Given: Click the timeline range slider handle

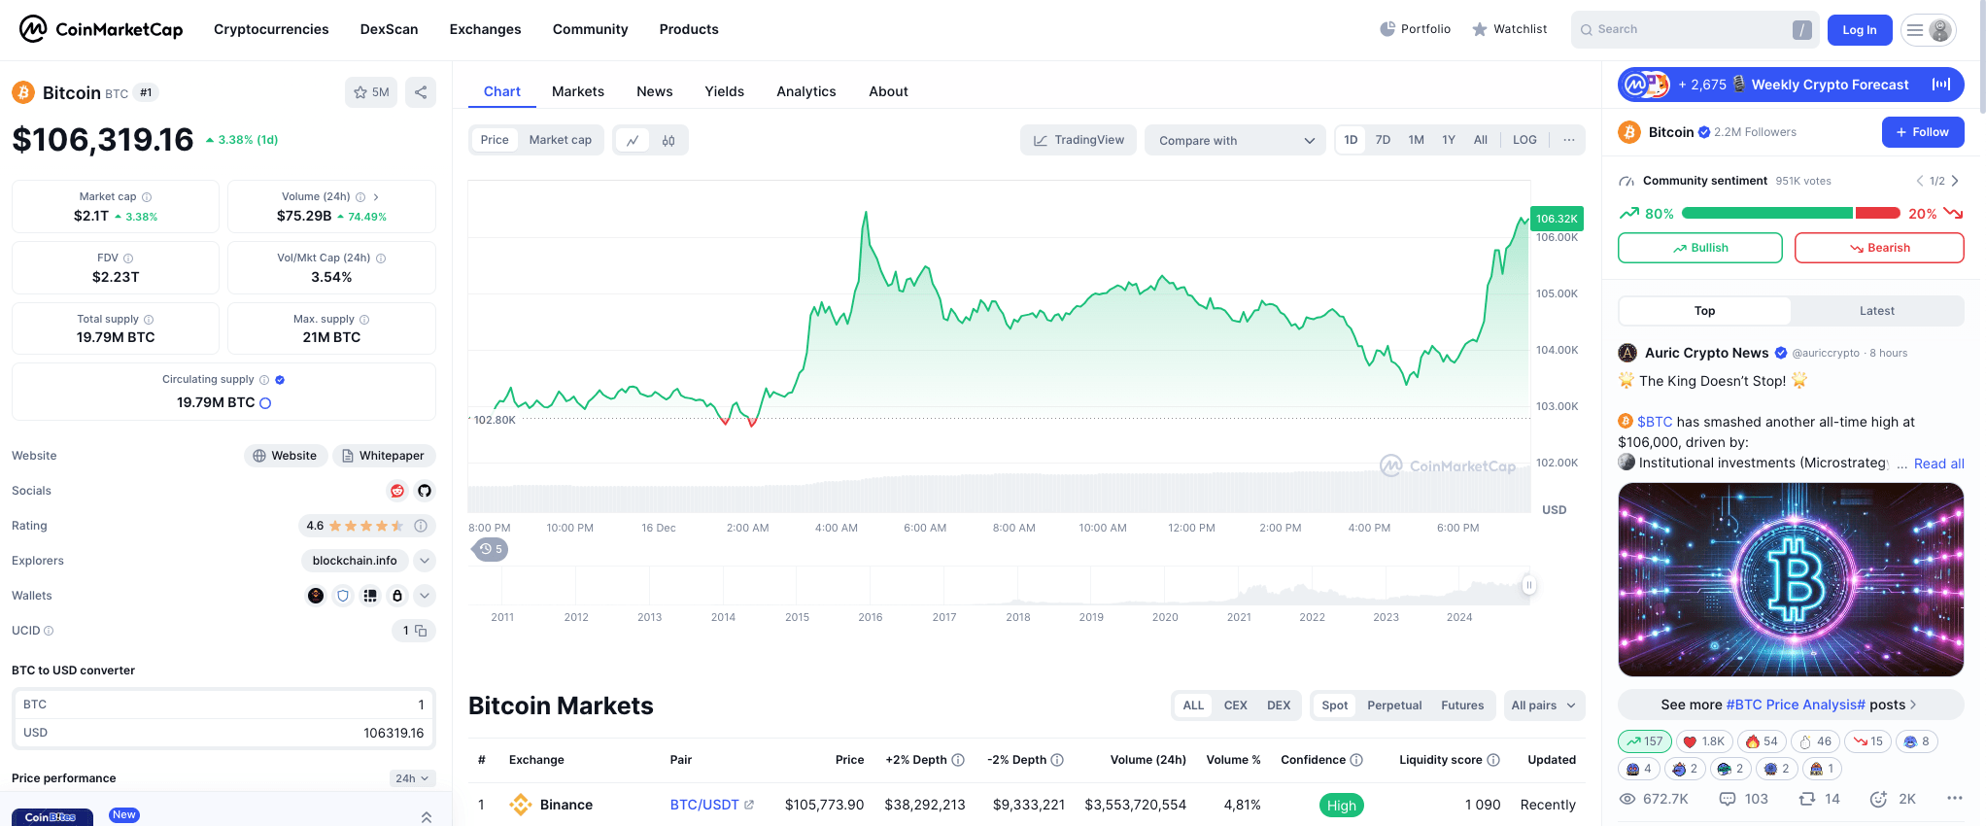Looking at the screenshot, I should (1528, 585).
